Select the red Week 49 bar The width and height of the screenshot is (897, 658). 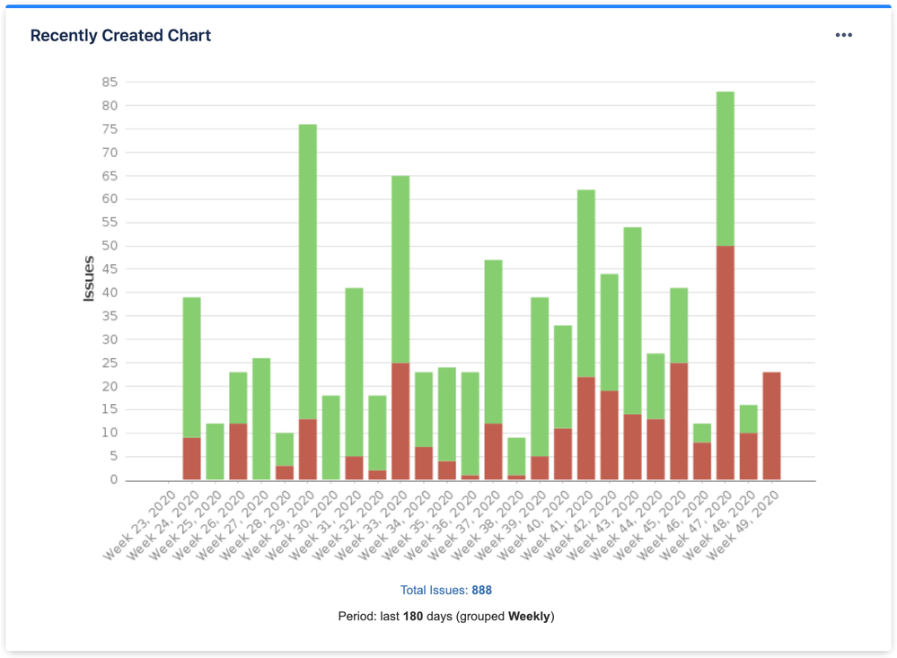771,426
